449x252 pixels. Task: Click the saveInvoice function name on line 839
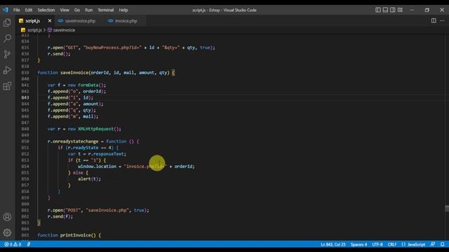click(x=74, y=73)
